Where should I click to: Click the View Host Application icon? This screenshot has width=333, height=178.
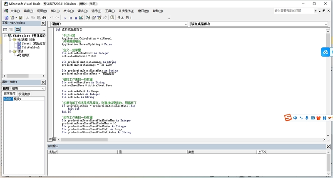[x=7, y=17]
